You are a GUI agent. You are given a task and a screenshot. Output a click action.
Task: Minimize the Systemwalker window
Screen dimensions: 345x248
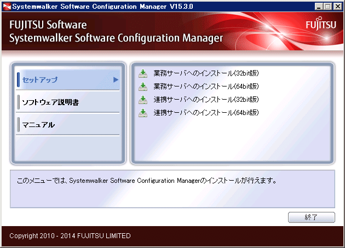(318, 7)
